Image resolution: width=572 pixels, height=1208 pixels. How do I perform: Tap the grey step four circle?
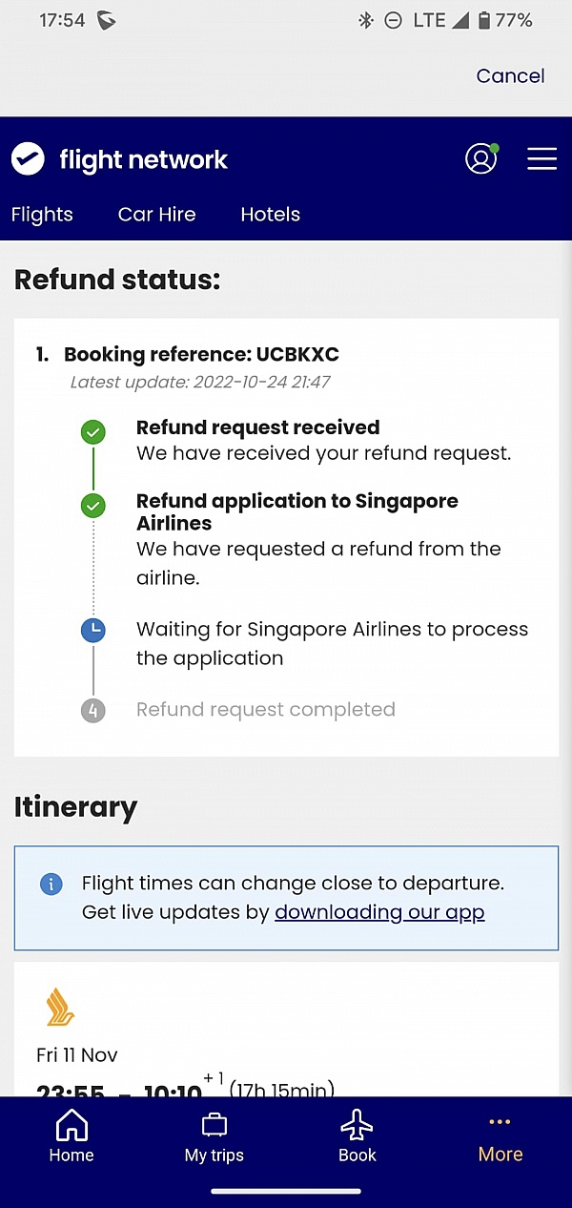[x=92, y=710]
